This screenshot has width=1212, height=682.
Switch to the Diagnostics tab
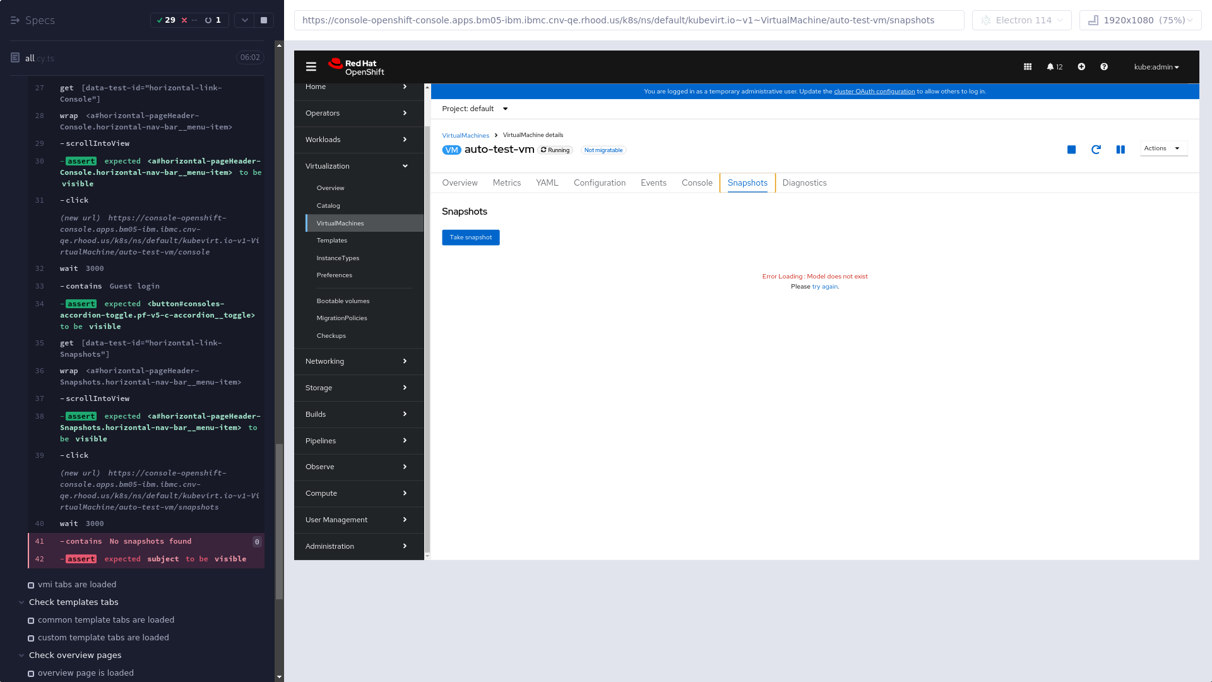point(804,183)
